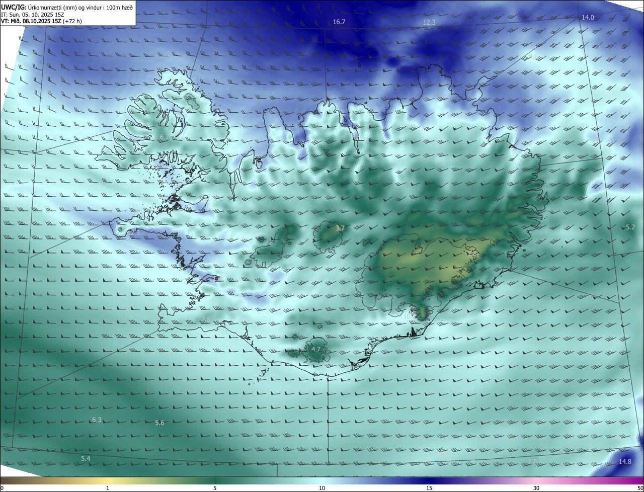Image resolution: width=644 pixels, height=492 pixels.
Task: Click the 4.7 value on Mýrdalsjökull glacier
Action: point(315,349)
